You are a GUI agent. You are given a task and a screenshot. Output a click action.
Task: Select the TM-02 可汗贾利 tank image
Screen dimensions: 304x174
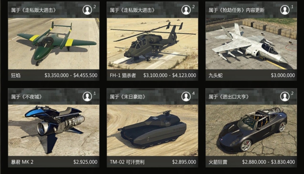(152, 131)
